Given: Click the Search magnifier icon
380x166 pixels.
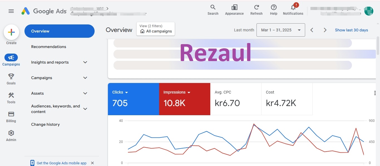Looking at the screenshot, I should [x=213, y=7].
